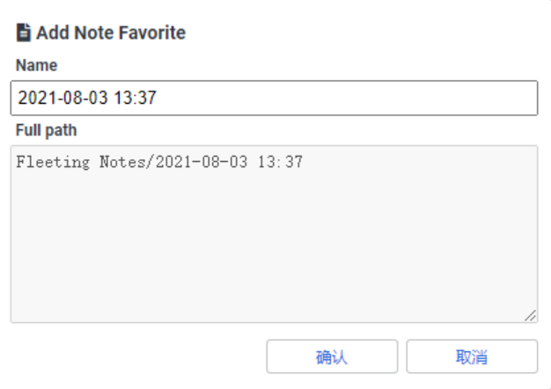Click the slash separator in the Full path text
Image resolution: width=551 pixels, height=389 pixels.
151,162
